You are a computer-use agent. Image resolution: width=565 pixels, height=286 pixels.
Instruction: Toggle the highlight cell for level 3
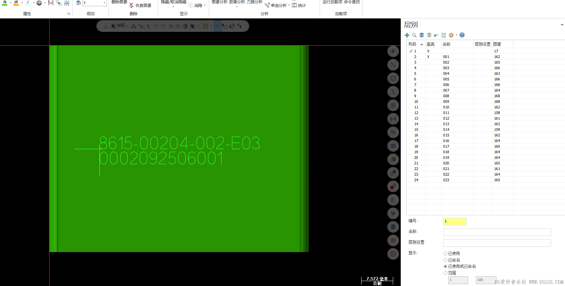point(433,62)
